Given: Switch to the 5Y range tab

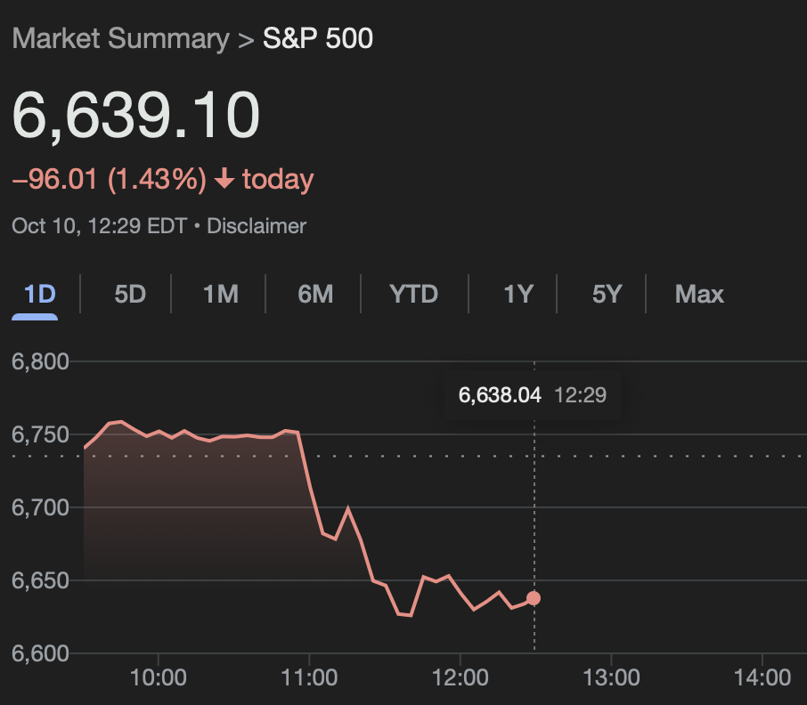Looking at the screenshot, I should pos(607,294).
